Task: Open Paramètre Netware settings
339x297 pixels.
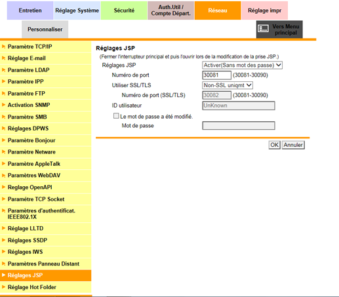Action: click(x=45, y=152)
